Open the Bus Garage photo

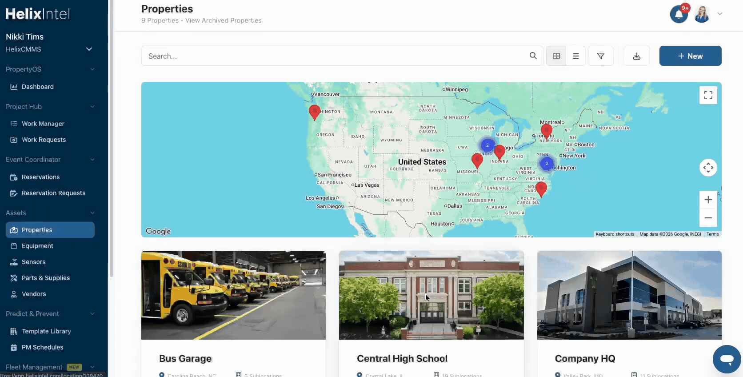click(x=233, y=295)
